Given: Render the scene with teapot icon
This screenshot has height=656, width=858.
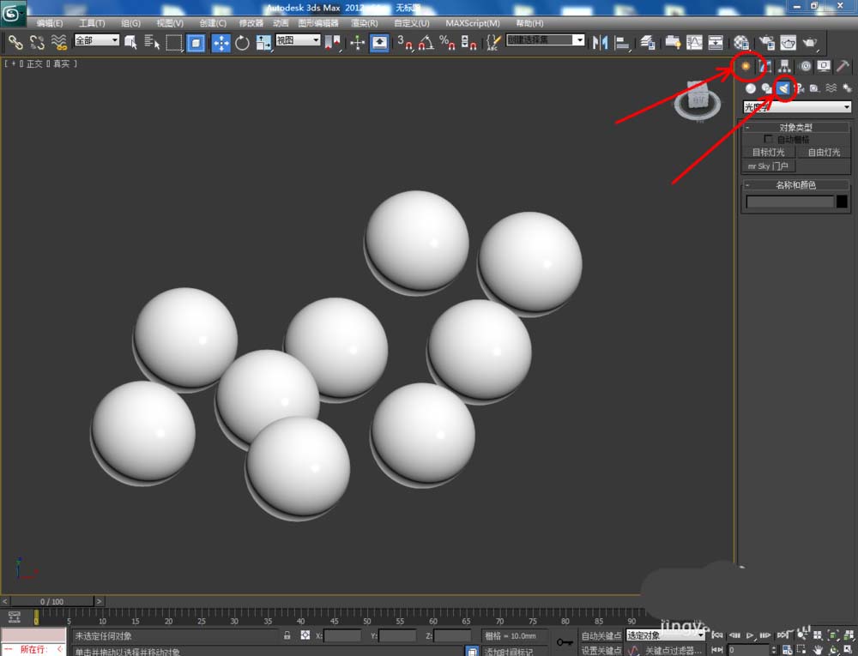Looking at the screenshot, I should tap(810, 43).
